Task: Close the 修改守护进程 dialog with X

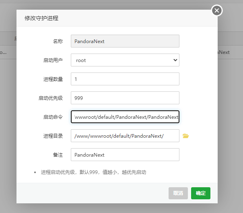Action: click(x=217, y=10)
